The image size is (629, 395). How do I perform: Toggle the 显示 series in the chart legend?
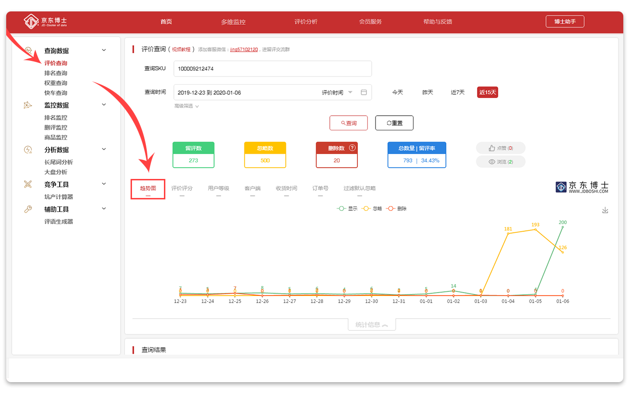347,208
